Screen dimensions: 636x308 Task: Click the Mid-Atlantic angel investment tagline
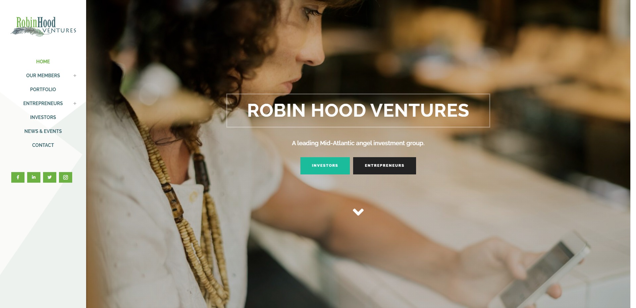pos(358,143)
